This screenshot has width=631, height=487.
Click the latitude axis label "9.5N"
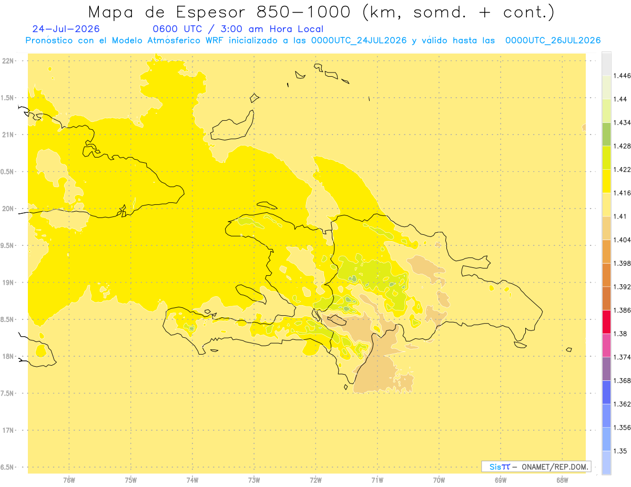click(8, 245)
